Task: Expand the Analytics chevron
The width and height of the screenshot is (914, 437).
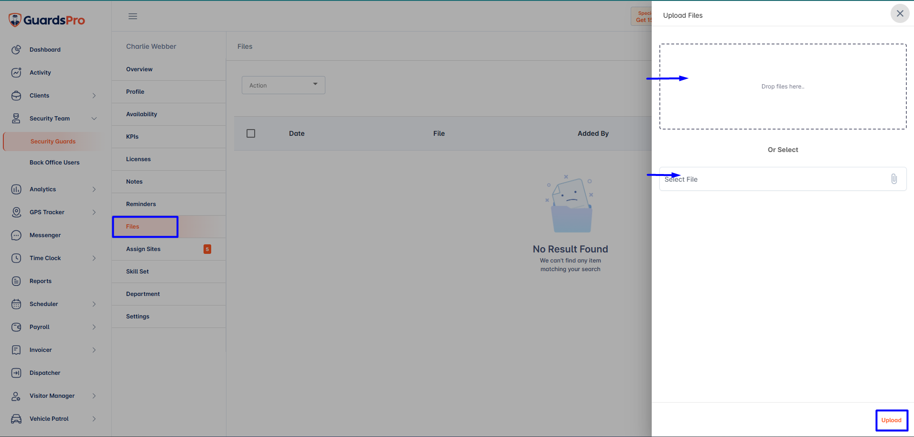Action: [94, 189]
